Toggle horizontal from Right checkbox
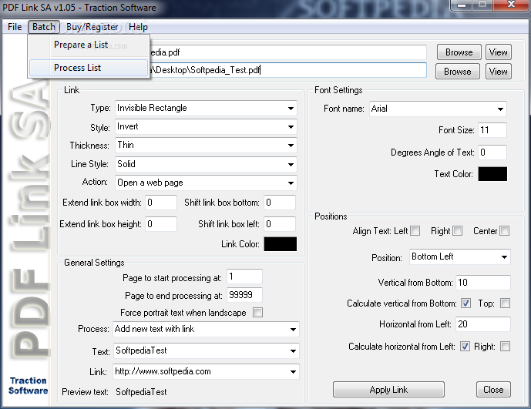Viewport: 531px width, 409px height. pos(505,347)
